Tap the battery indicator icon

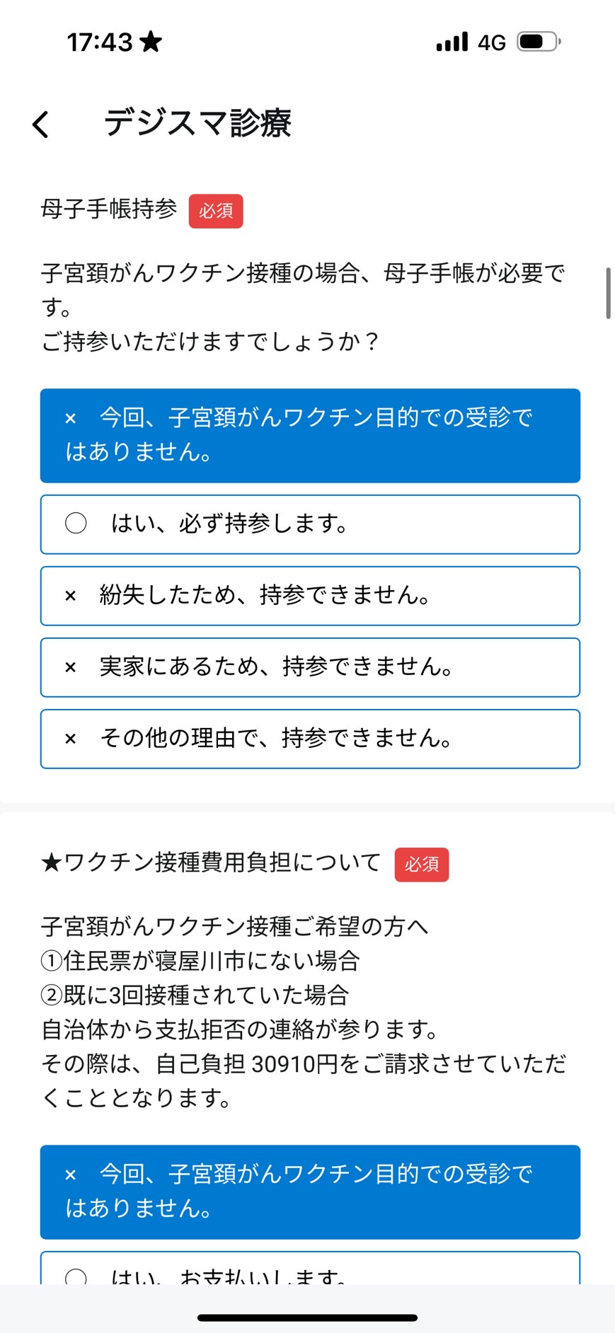[x=539, y=42]
